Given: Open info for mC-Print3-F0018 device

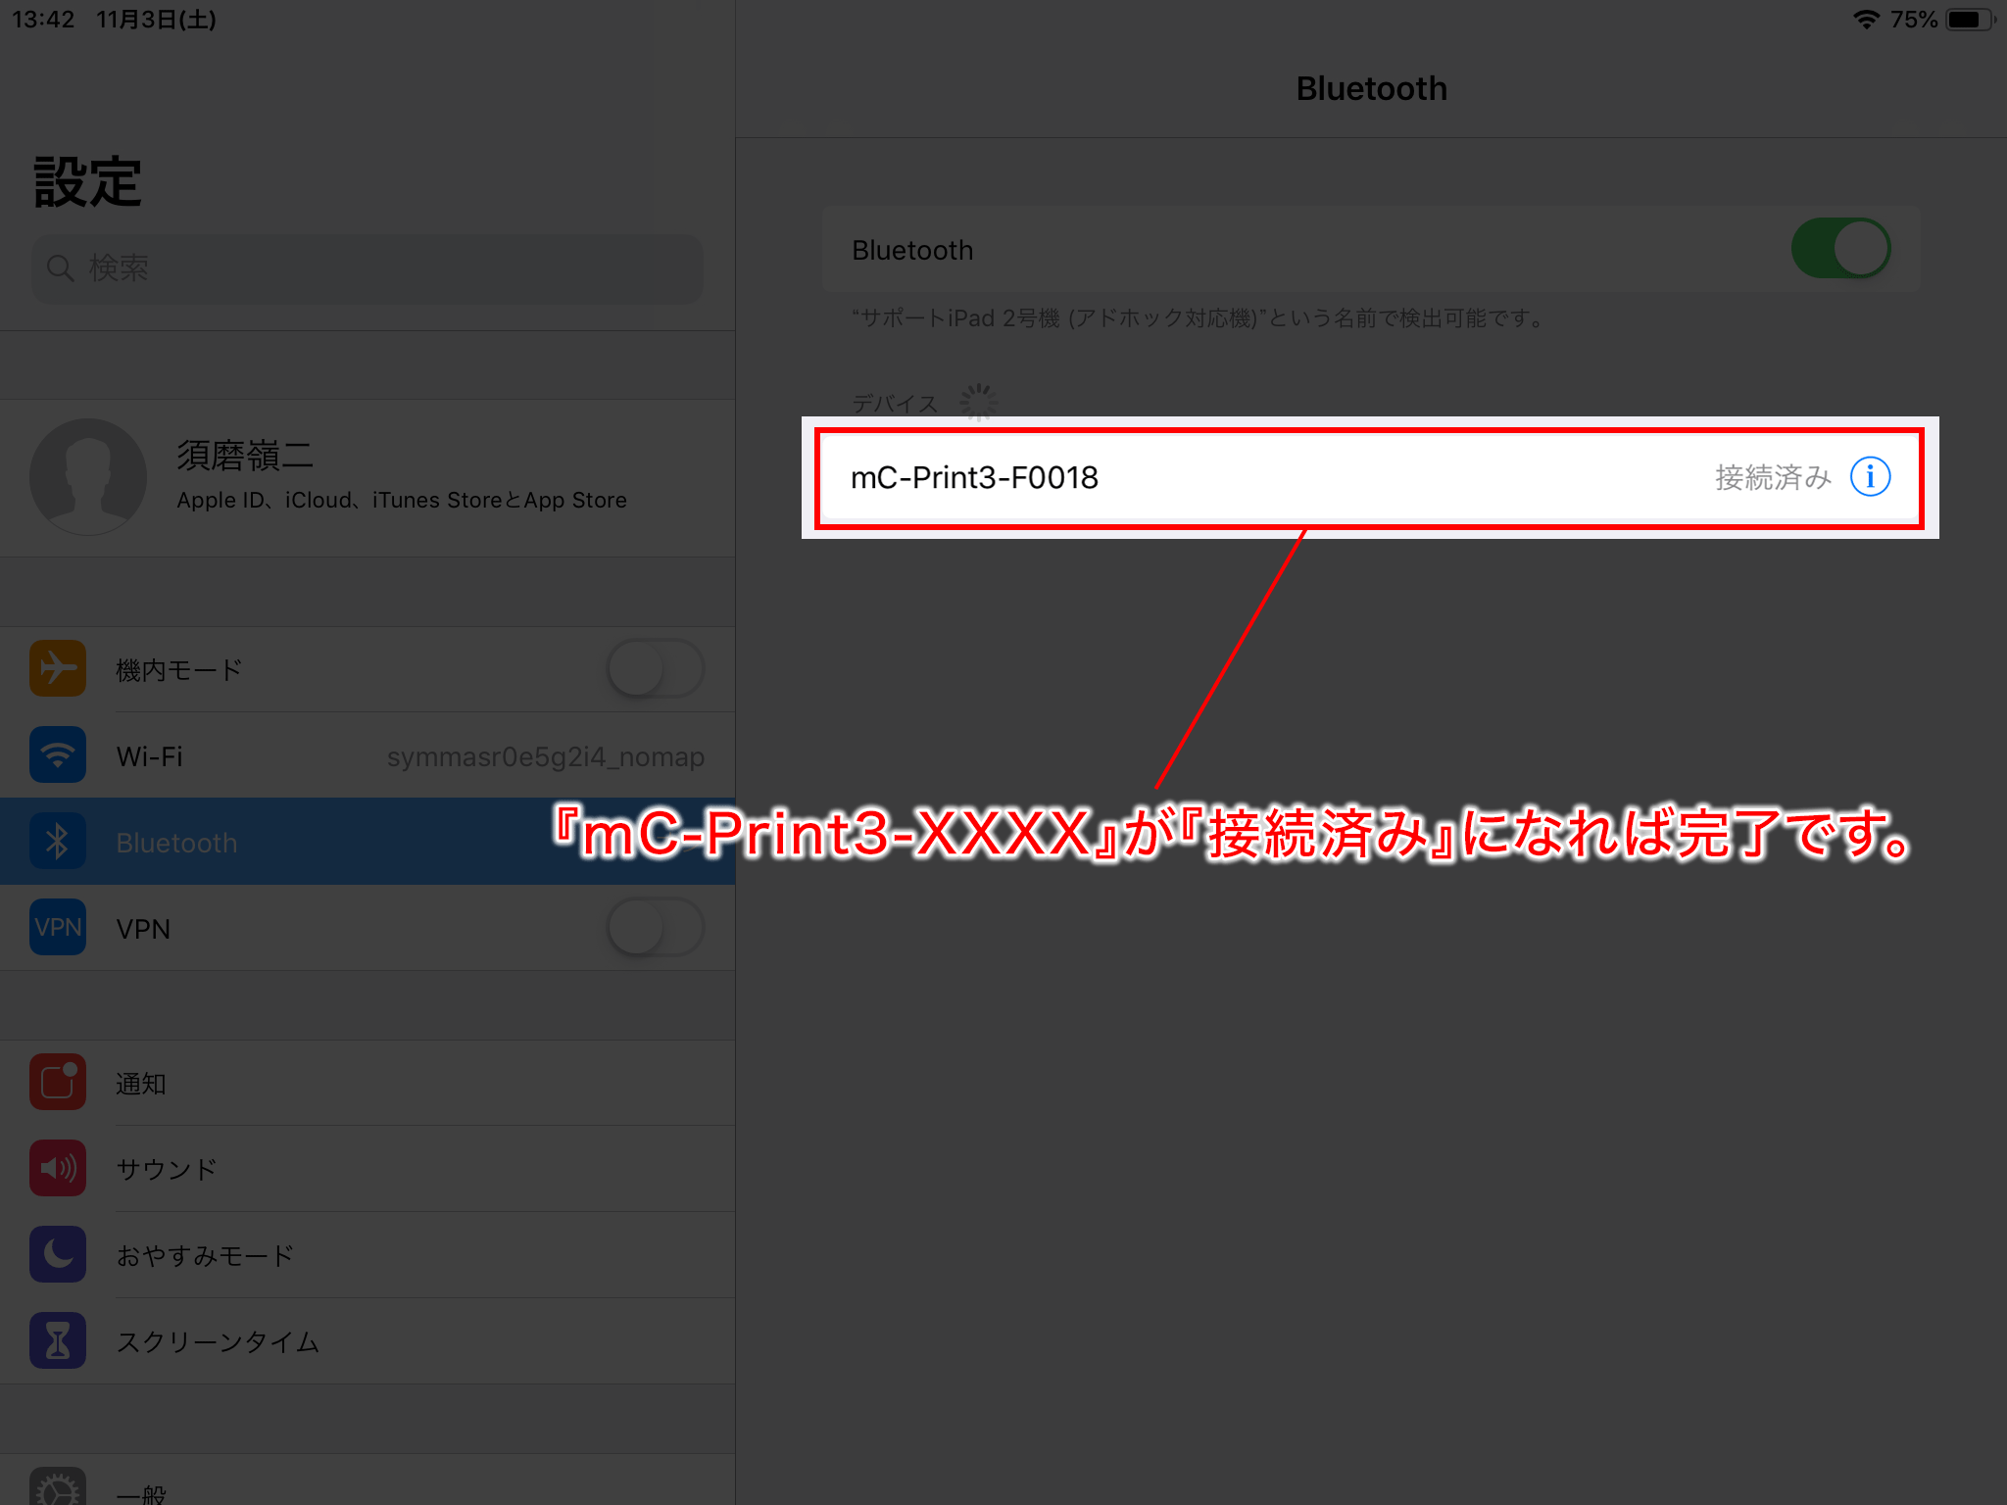Looking at the screenshot, I should click(x=1870, y=477).
